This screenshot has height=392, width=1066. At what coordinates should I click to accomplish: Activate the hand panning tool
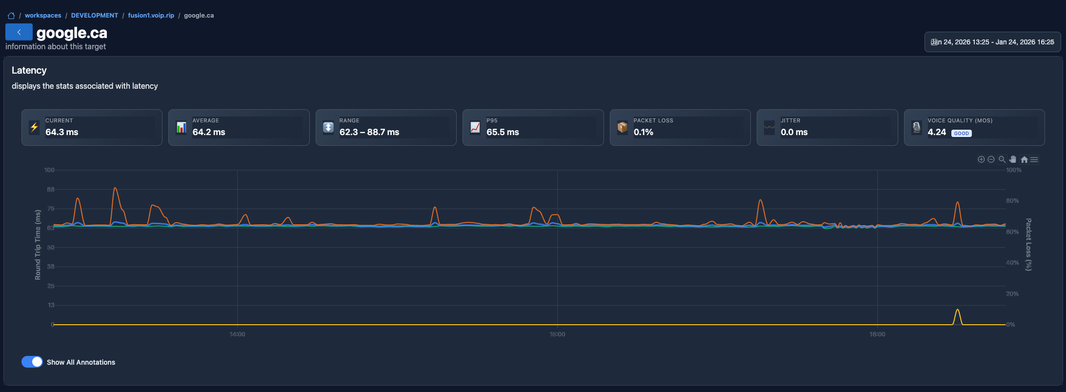(1013, 159)
